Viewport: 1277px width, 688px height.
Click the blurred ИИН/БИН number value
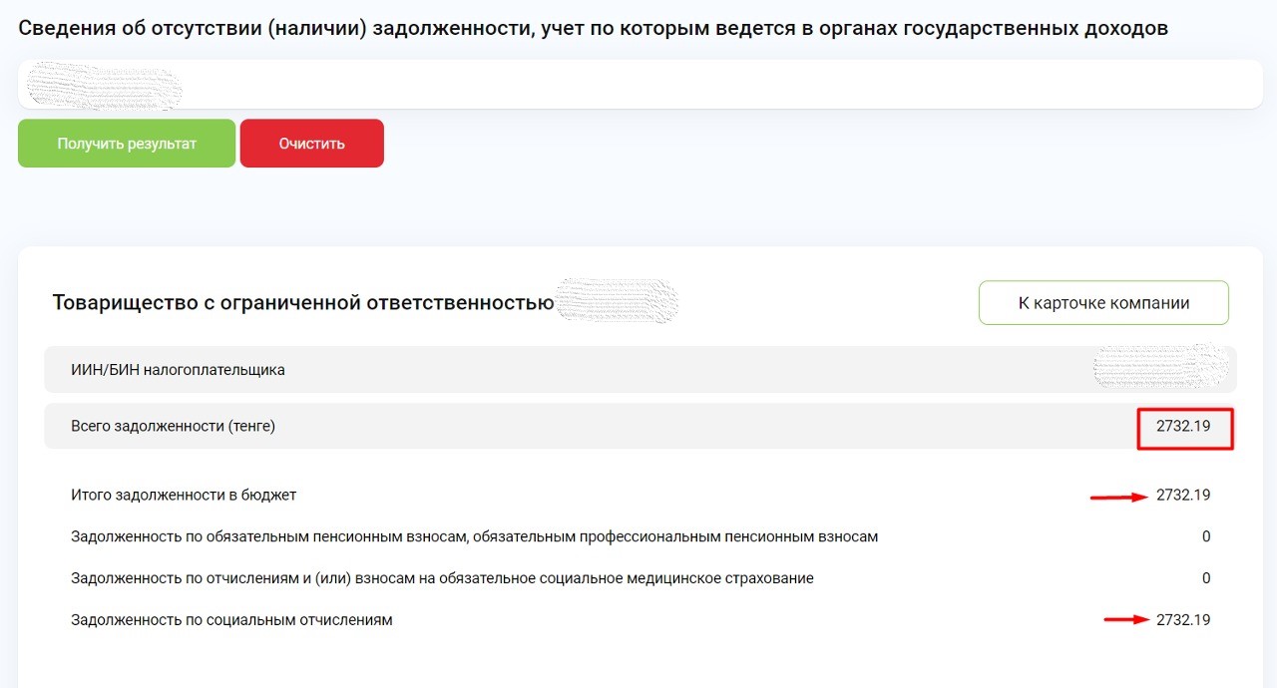(x=1159, y=368)
